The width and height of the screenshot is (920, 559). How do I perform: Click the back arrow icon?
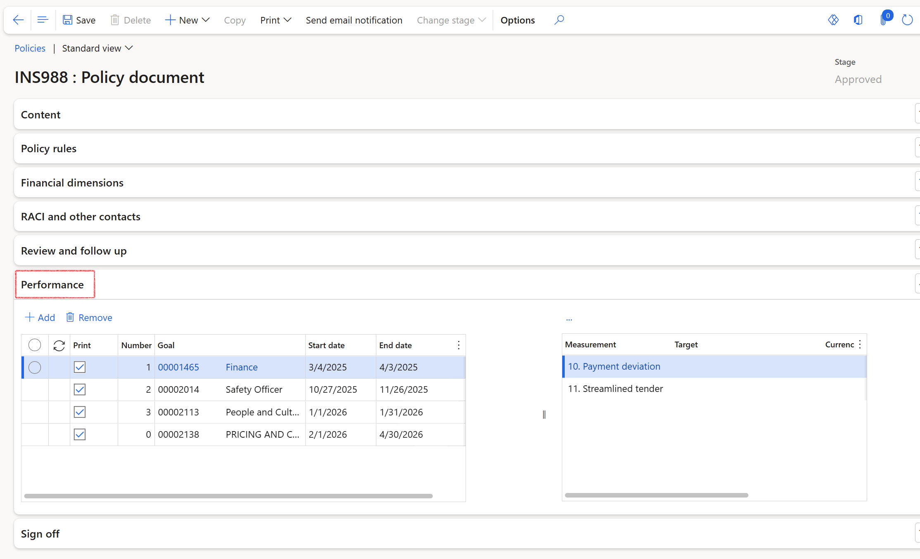point(18,20)
